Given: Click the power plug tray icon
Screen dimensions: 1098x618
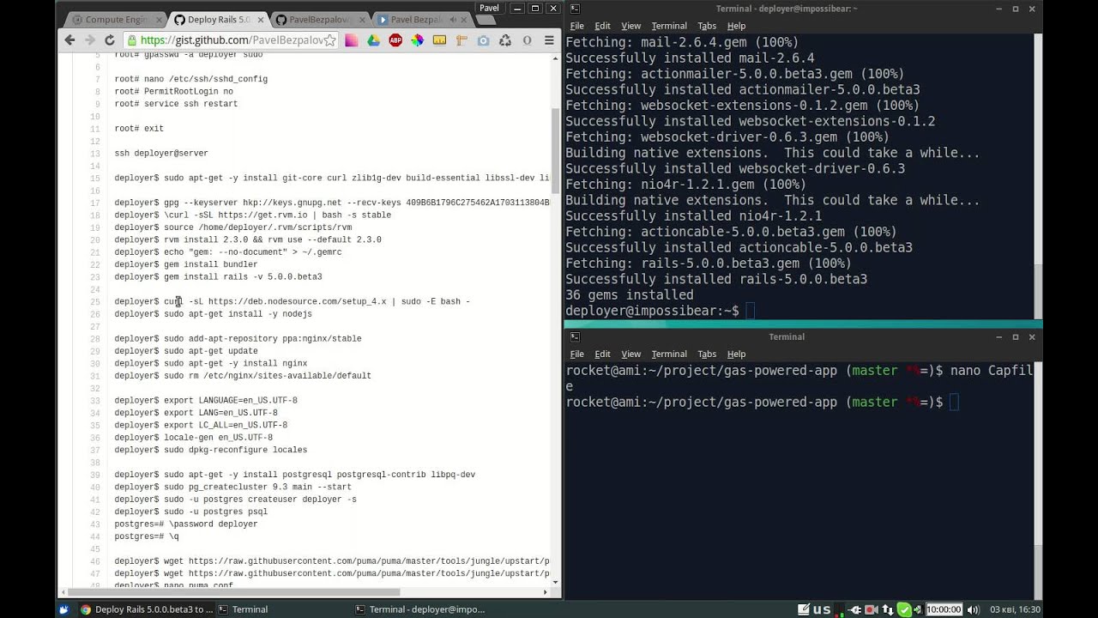Looking at the screenshot, I should coord(855,609).
